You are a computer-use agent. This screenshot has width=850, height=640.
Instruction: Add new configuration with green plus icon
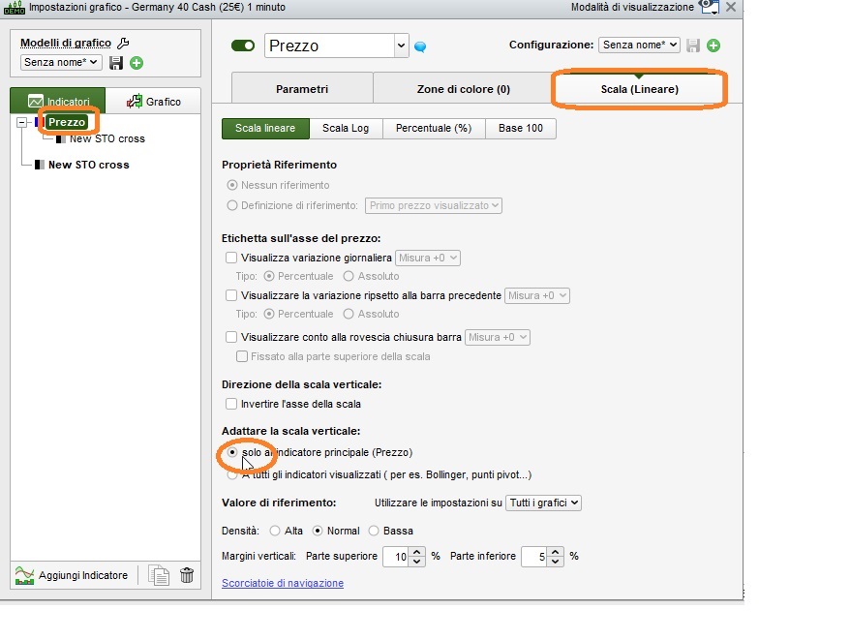click(713, 46)
